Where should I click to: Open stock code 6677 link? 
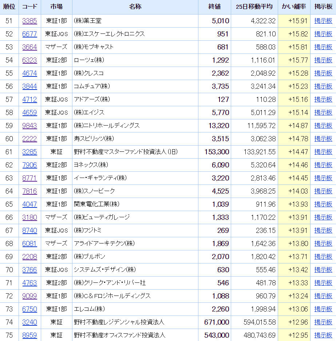[29, 34]
